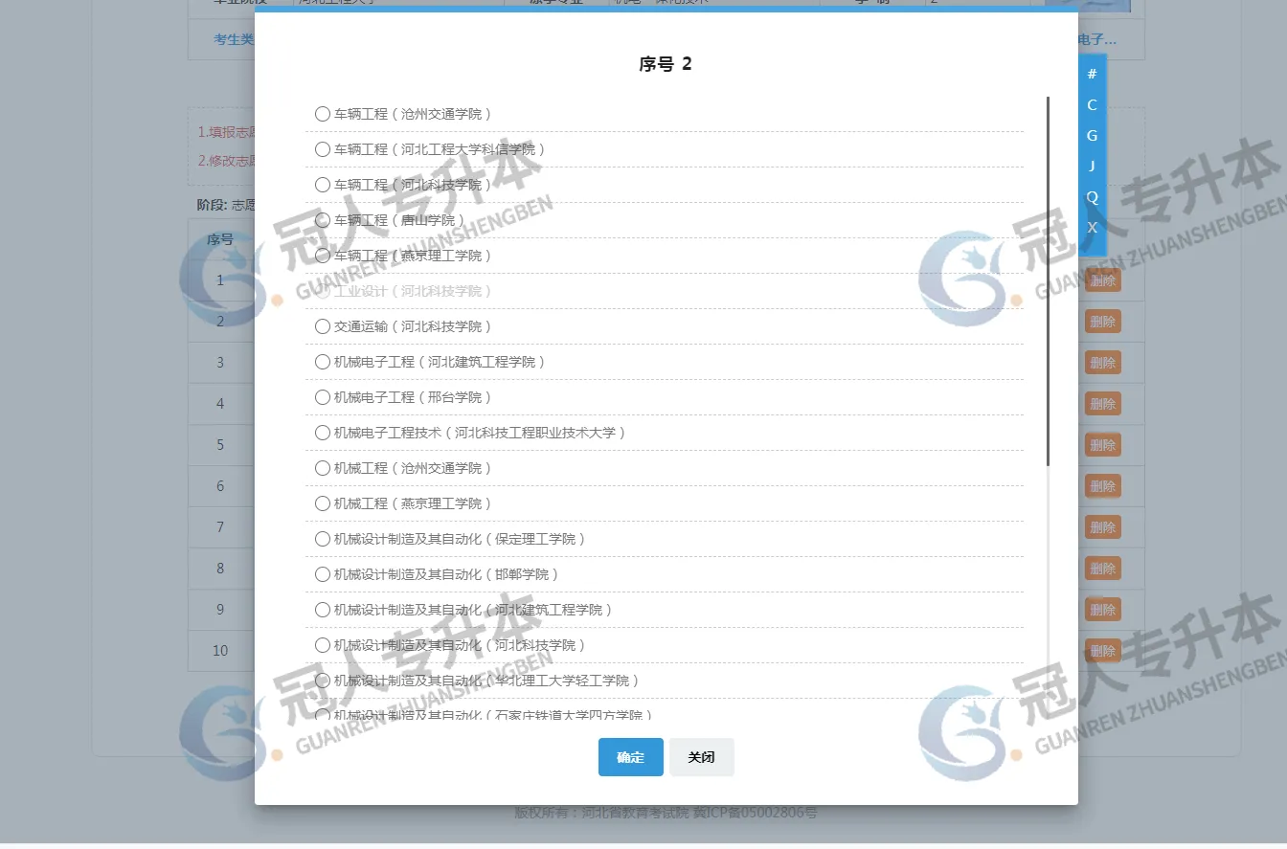Select 车辆工程（沧州交通学院）radio button
Viewport: 1287px width, 849px height.
click(323, 114)
